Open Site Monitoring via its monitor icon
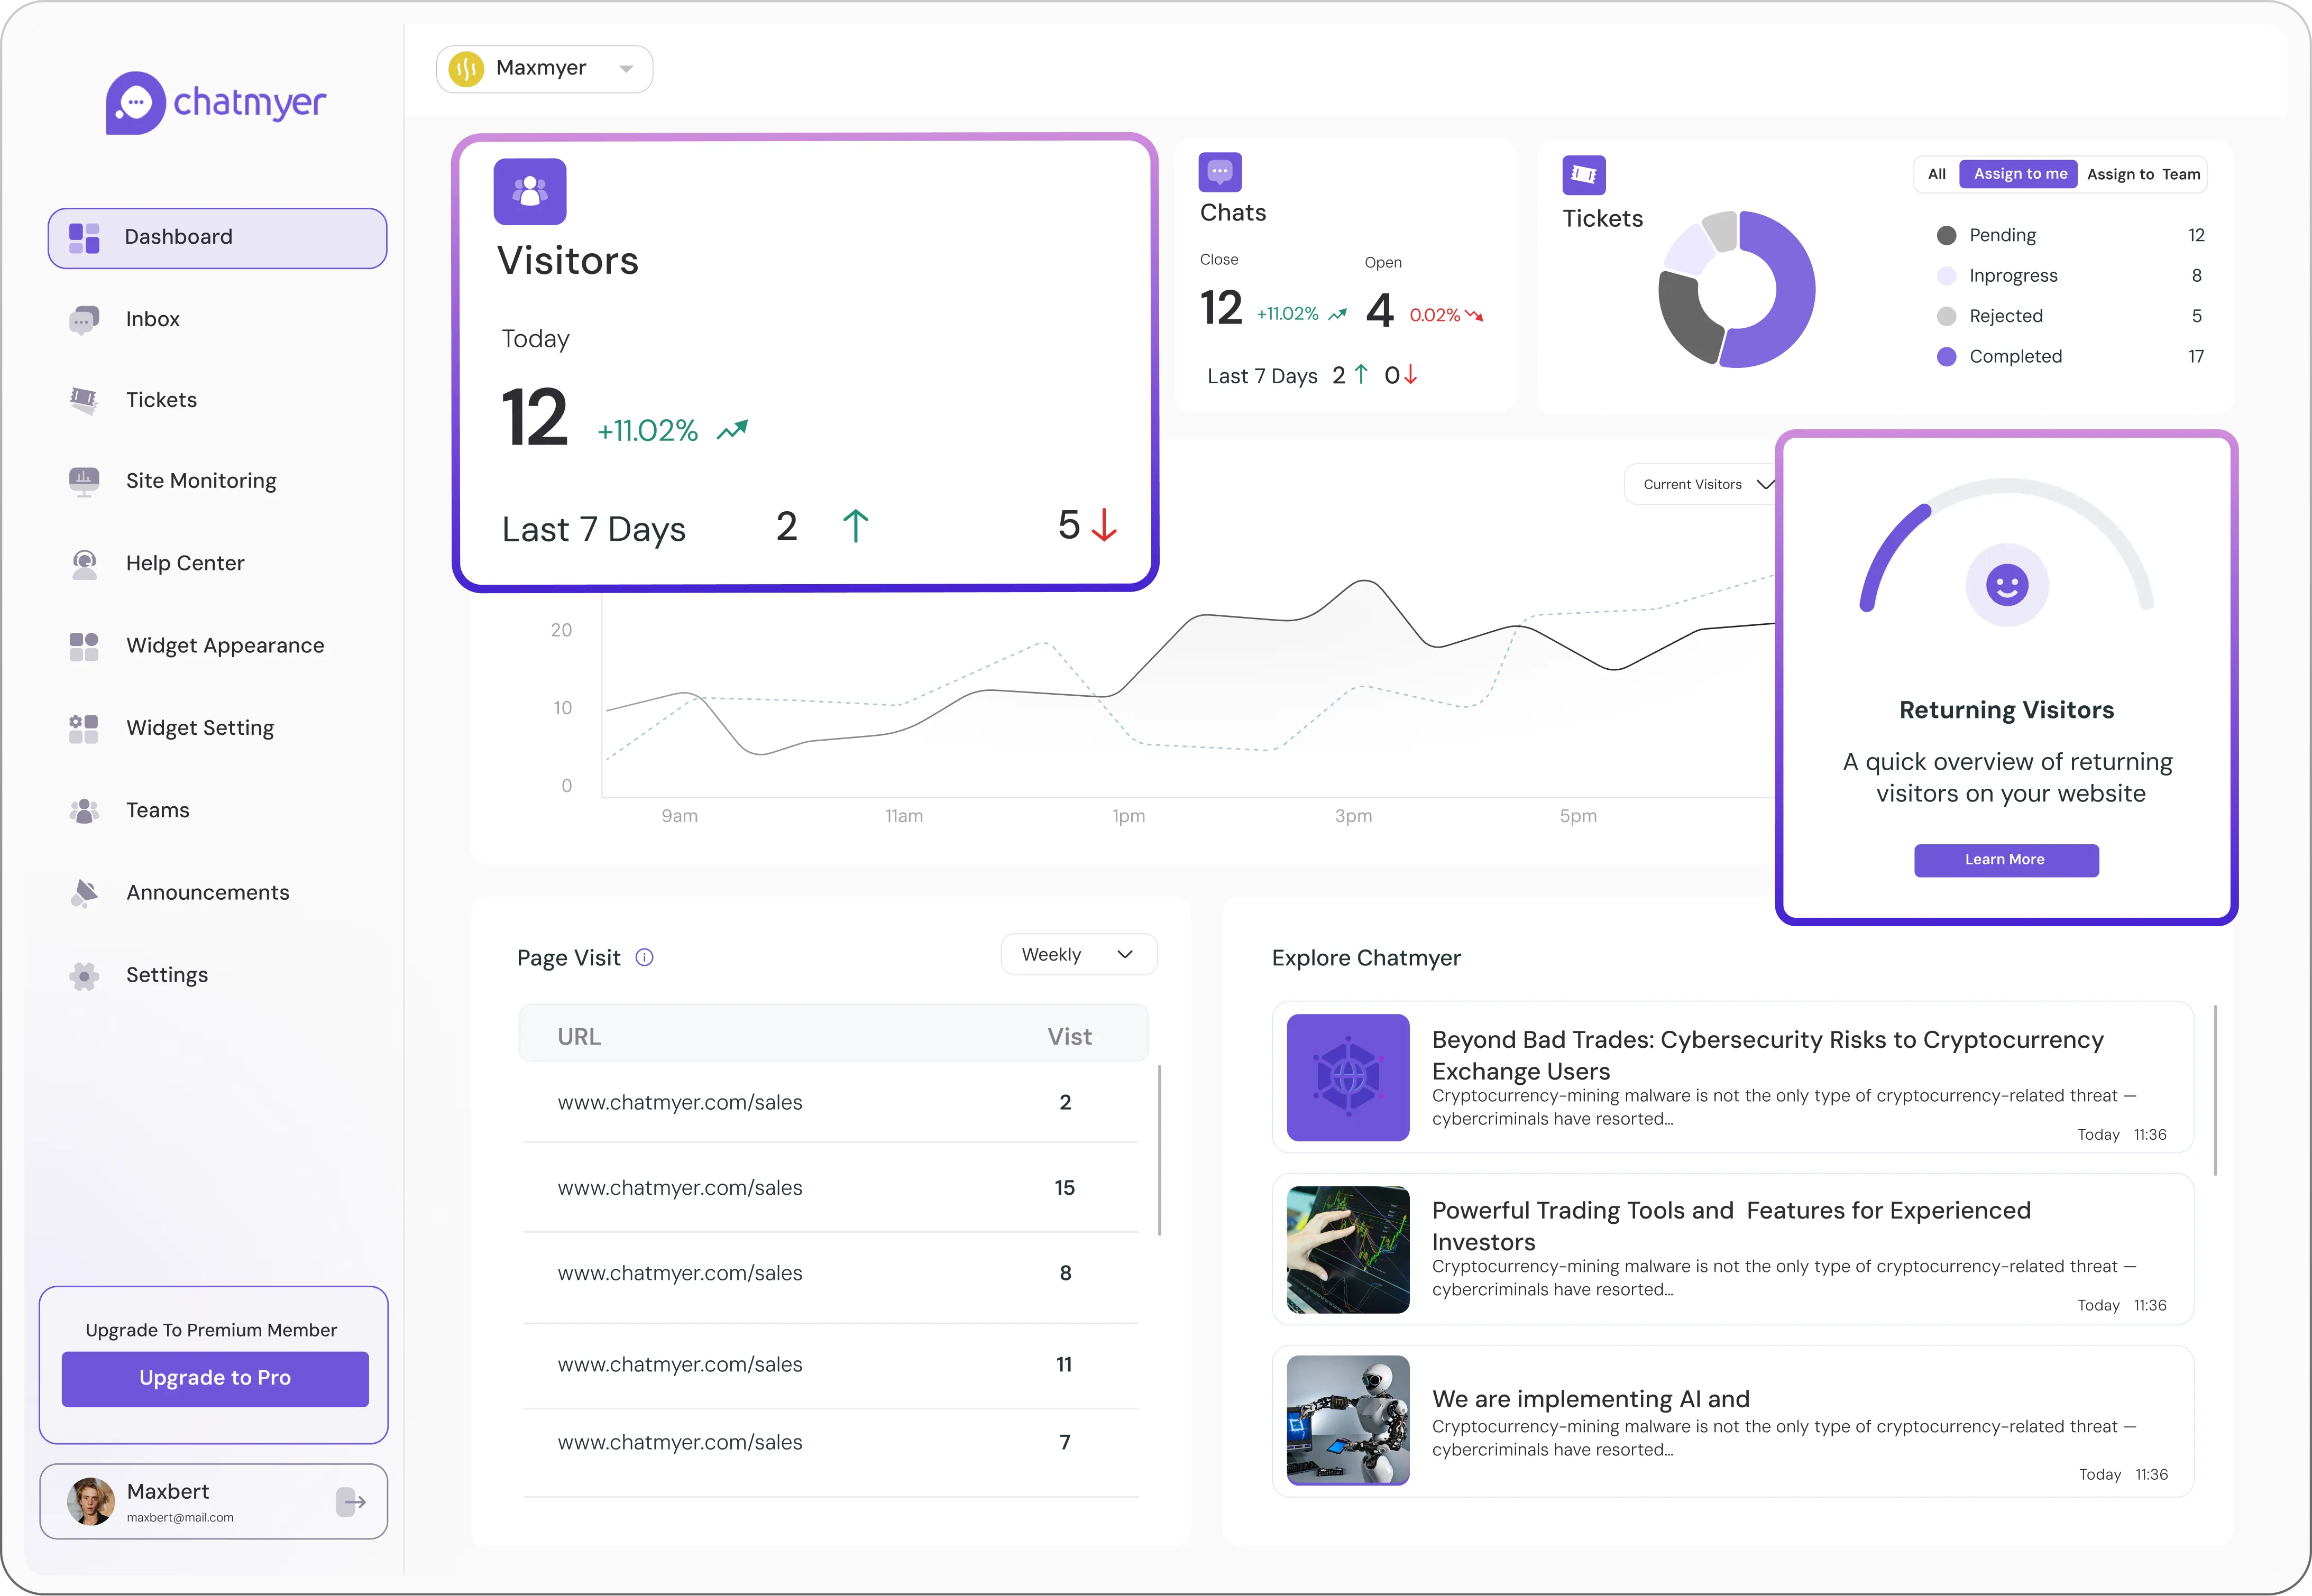The width and height of the screenshot is (2312, 1596). point(84,481)
